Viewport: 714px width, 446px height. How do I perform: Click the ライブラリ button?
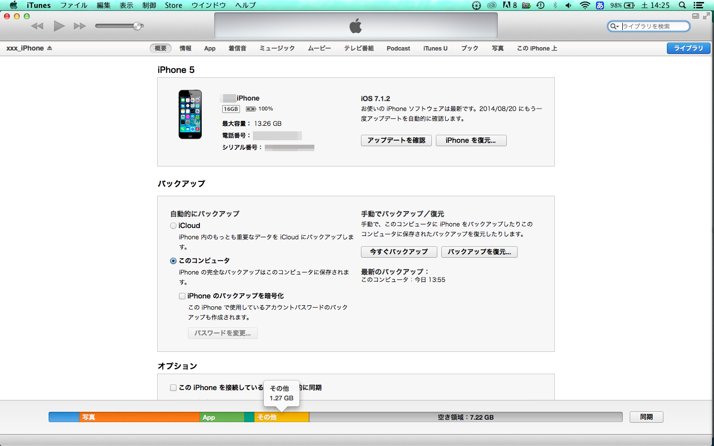pos(689,48)
